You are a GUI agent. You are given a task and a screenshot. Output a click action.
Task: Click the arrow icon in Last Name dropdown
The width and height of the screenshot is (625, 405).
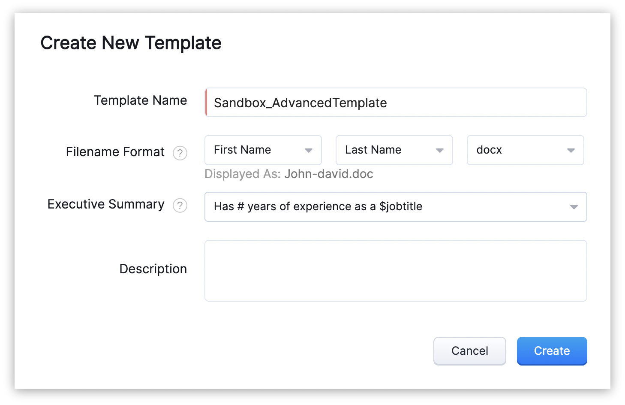click(440, 151)
